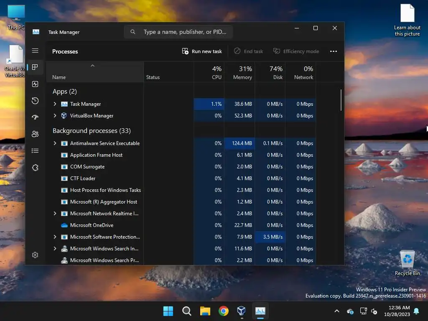This screenshot has width=428, height=321.
Task: Open taskbar Search icon
Action: [187, 311]
